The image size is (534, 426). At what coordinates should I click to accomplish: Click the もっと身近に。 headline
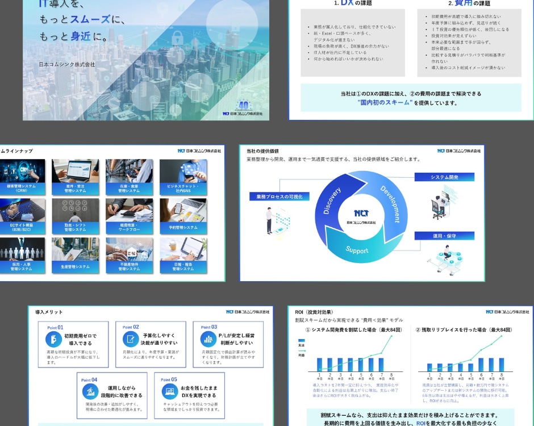point(73,36)
